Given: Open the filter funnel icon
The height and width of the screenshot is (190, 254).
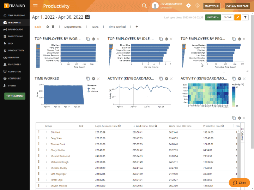Looking at the screenshot, I should [x=246, y=17].
